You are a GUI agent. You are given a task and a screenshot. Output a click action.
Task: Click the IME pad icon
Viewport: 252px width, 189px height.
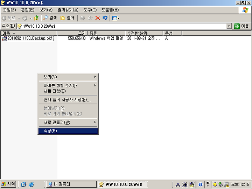point(192,184)
